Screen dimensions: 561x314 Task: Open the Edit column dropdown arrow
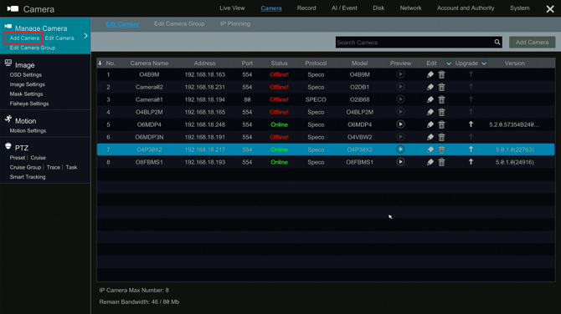(x=448, y=63)
